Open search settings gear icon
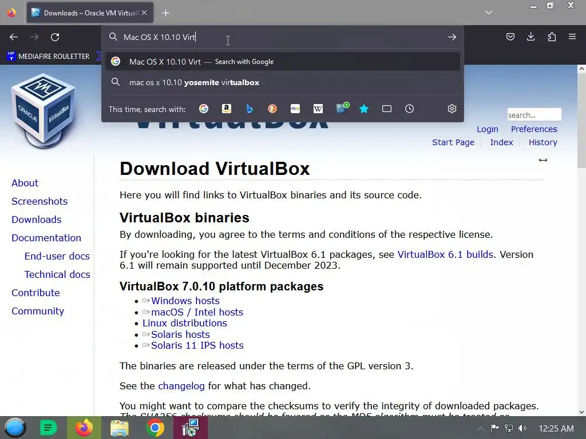 pos(452,109)
